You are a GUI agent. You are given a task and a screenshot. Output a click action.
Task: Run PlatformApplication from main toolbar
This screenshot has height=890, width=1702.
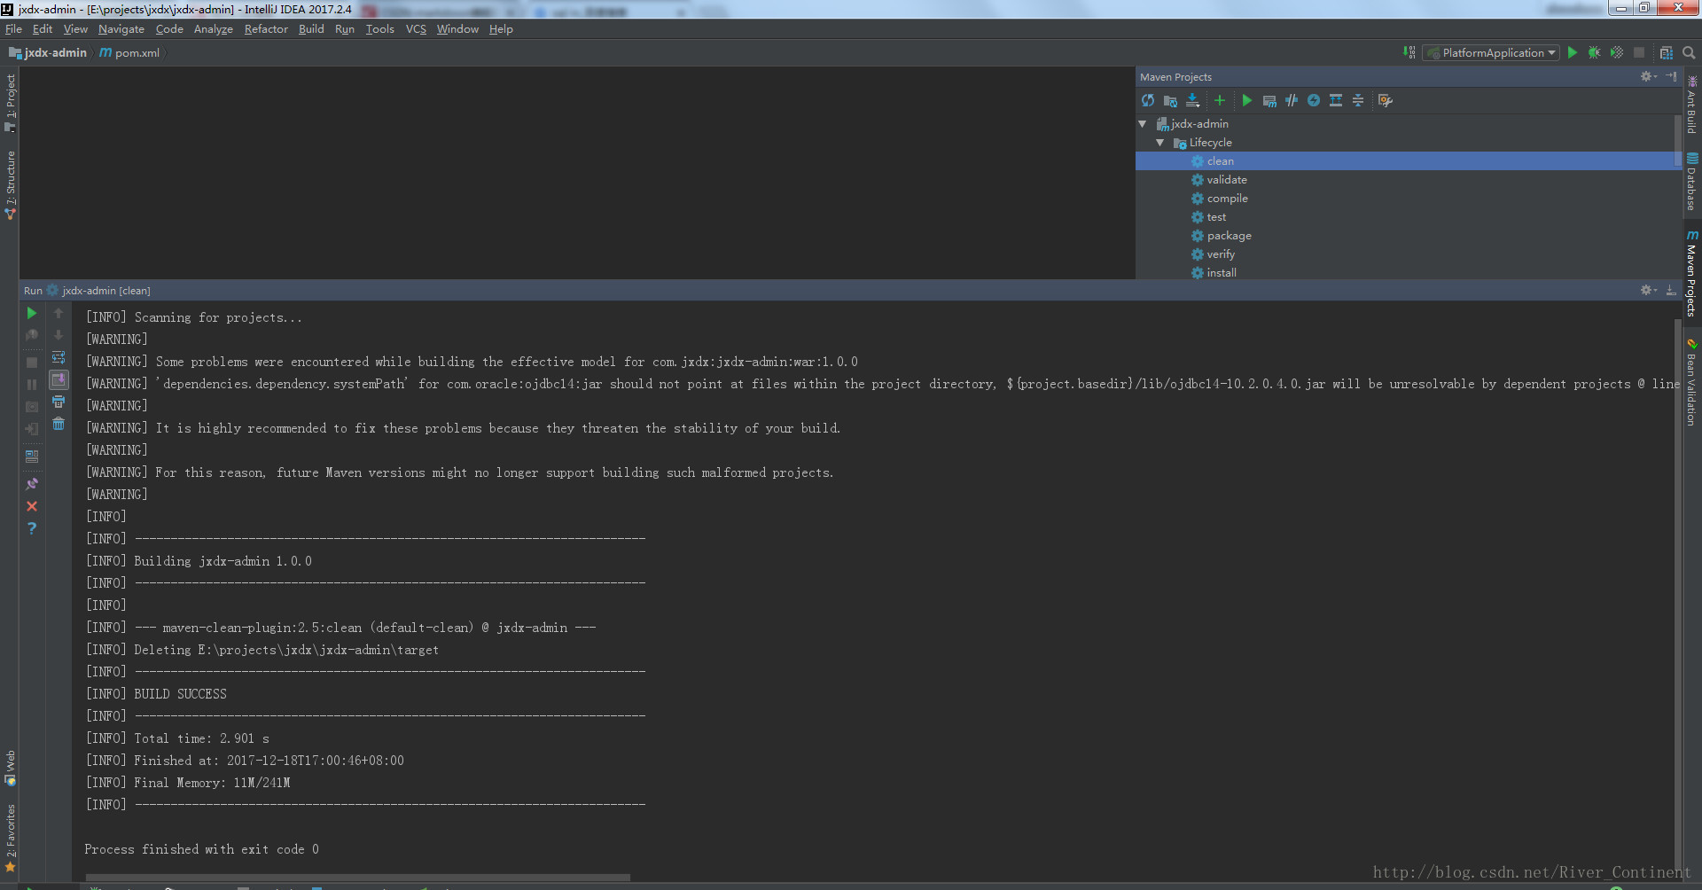[x=1573, y=53]
